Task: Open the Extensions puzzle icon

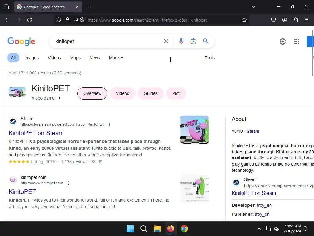Action: pos(296,20)
